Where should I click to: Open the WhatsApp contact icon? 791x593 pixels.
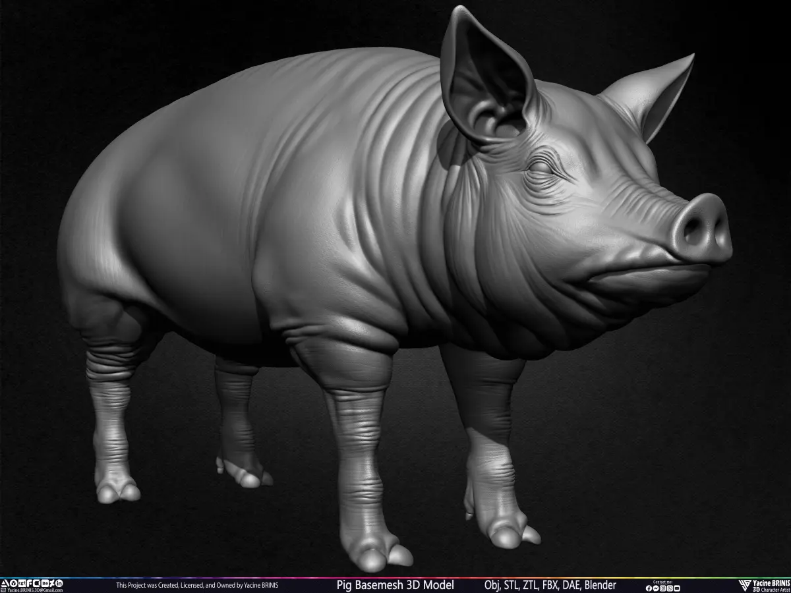[670, 588]
